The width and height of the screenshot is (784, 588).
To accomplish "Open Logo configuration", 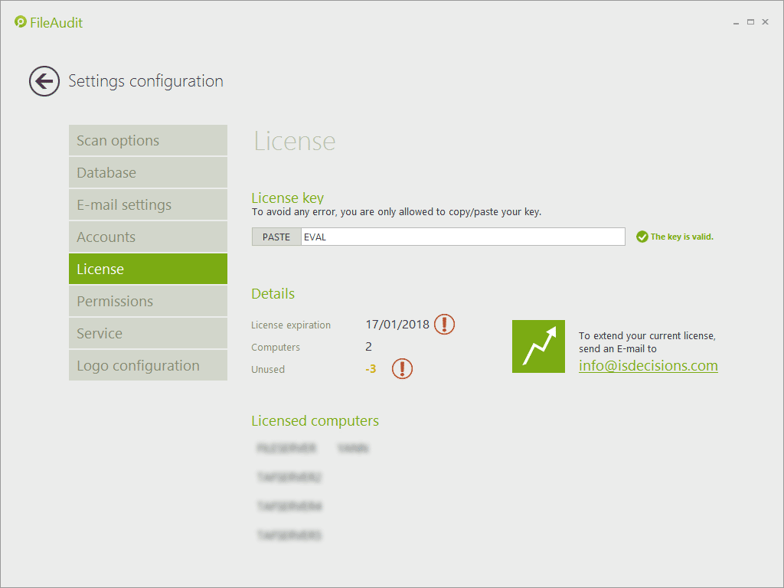I will point(148,366).
